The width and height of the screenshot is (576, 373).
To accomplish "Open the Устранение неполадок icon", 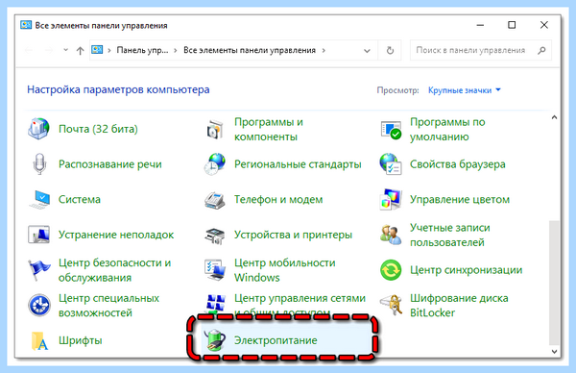I will pos(39,235).
